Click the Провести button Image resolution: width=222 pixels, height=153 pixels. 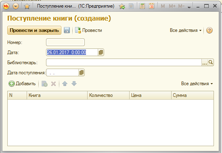(x=88, y=30)
